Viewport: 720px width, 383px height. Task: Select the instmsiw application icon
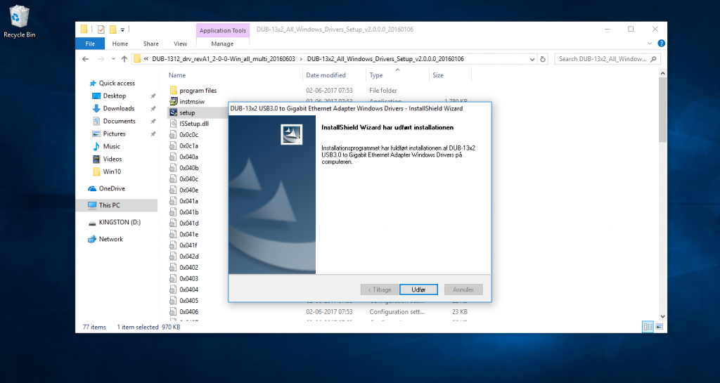pyautogui.click(x=174, y=101)
